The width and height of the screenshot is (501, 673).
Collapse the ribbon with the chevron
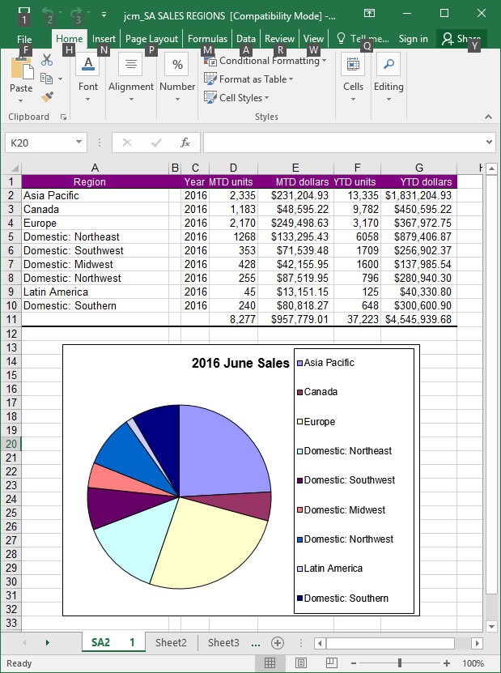point(488,117)
